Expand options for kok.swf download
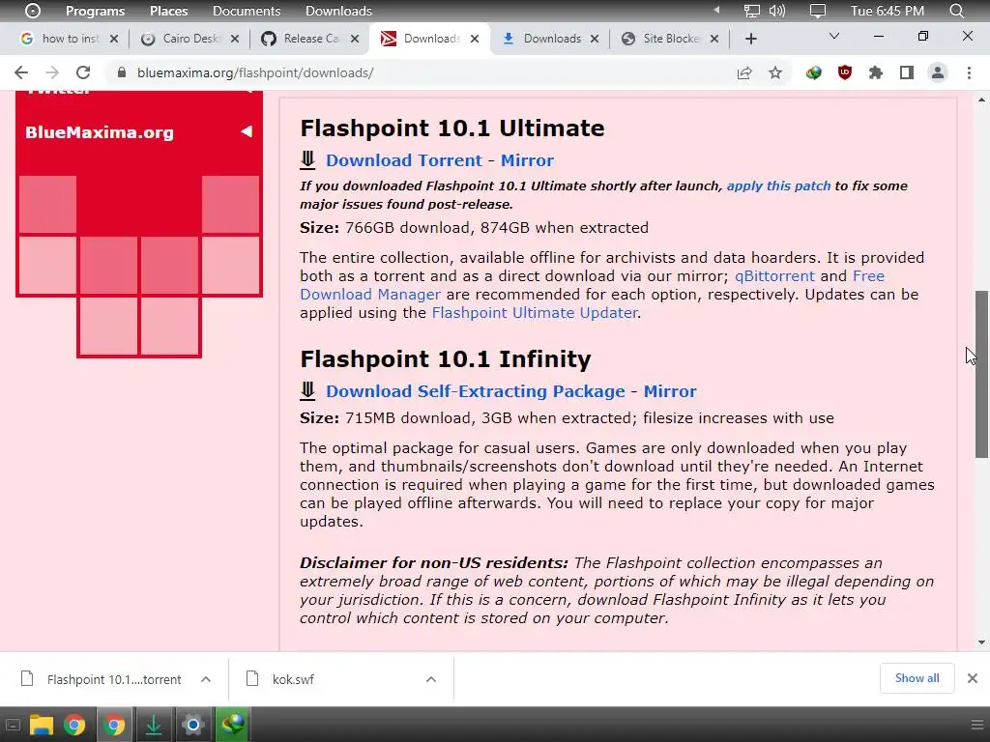The image size is (990, 742). pos(431,679)
